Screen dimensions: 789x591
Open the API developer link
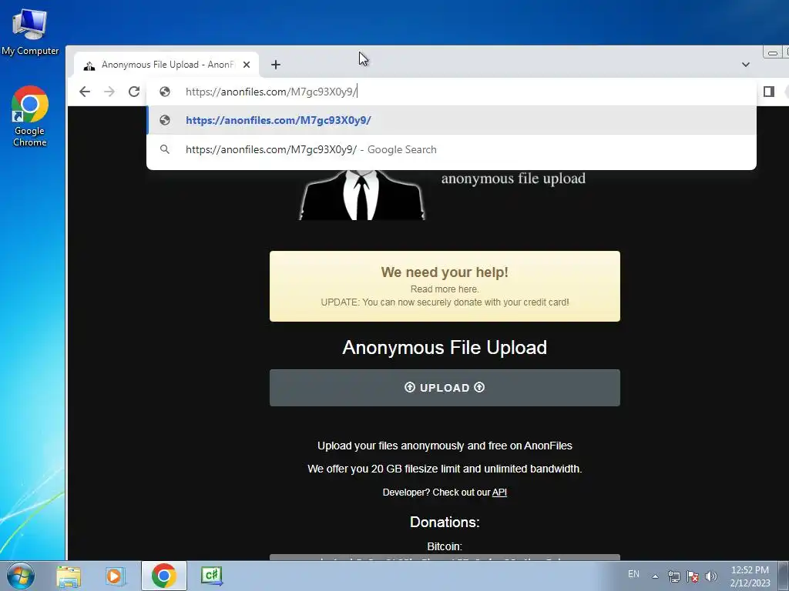pos(499,492)
